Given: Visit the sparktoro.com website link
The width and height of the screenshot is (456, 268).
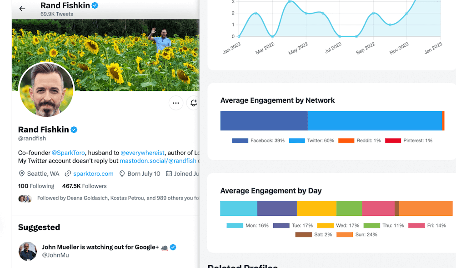Looking at the screenshot, I should click(x=93, y=174).
